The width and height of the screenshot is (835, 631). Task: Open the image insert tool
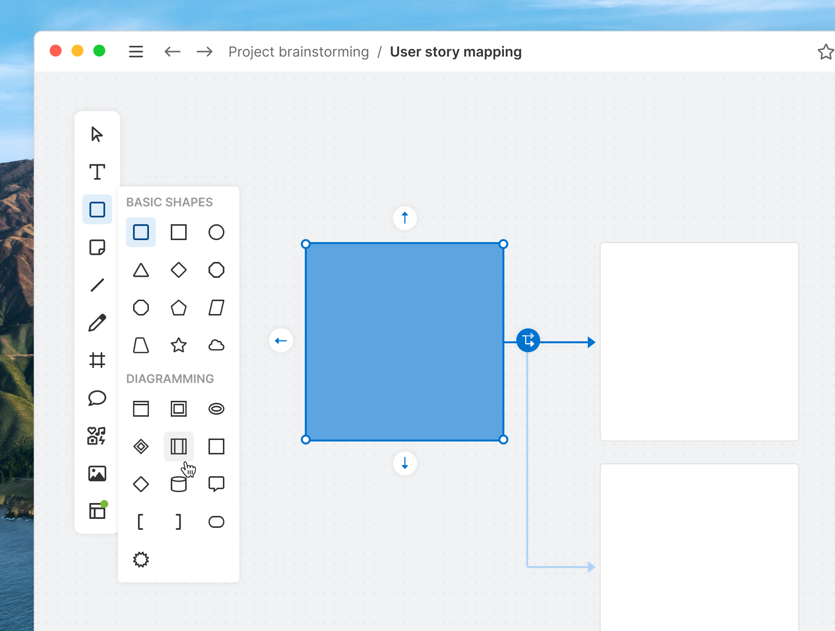[x=97, y=473]
